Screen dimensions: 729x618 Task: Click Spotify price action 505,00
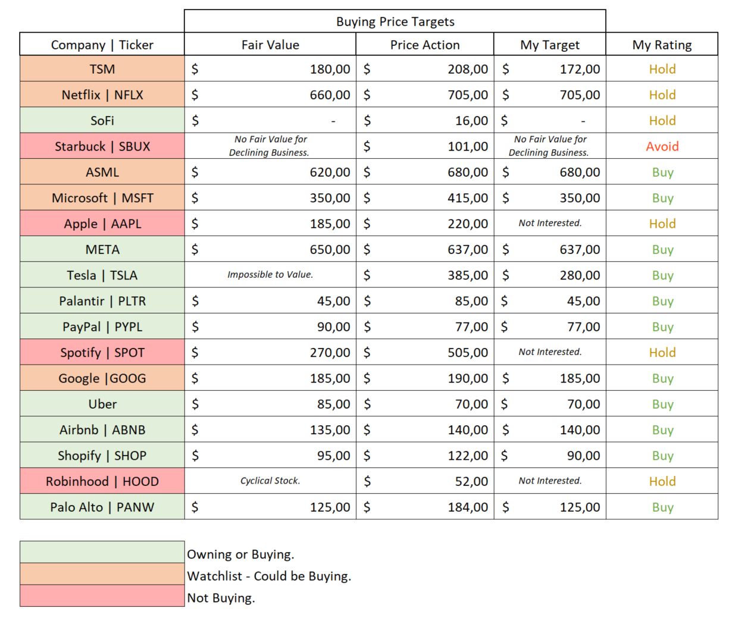(x=425, y=352)
